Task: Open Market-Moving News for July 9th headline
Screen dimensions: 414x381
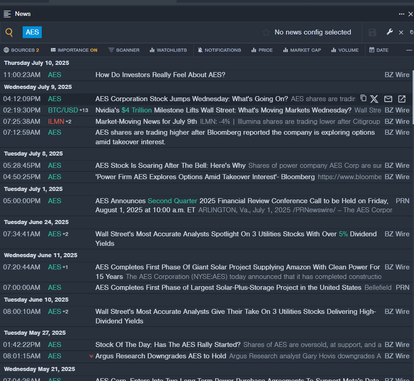Action: tap(146, 122)
